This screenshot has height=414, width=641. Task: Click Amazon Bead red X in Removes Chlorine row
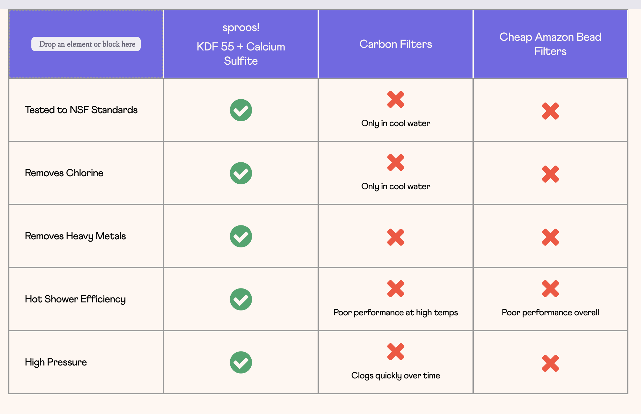pyautogui.click(x=550, y=174)
